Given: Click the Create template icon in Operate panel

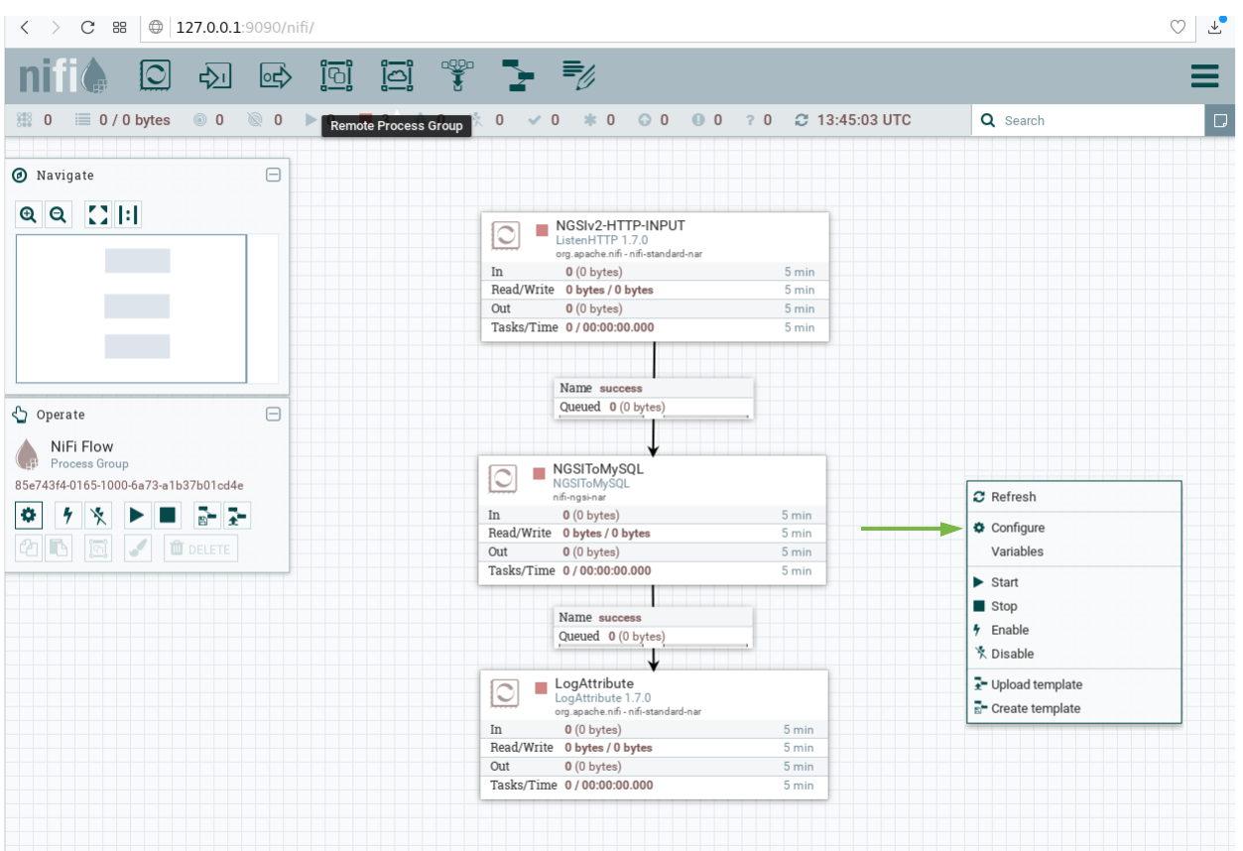Looking at the screenshot, I should pos(206,516).
